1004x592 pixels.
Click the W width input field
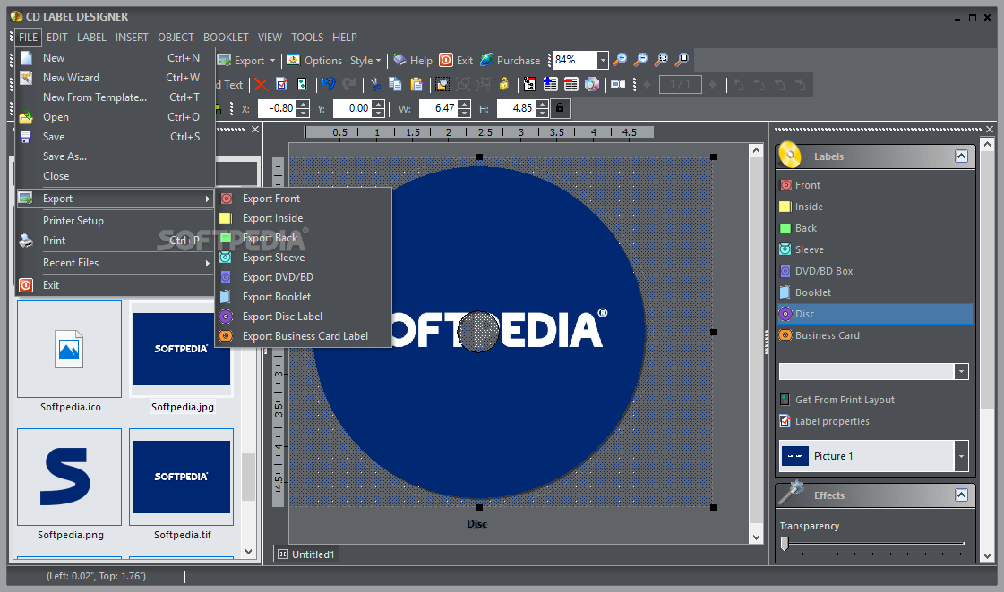click(439, 109)
